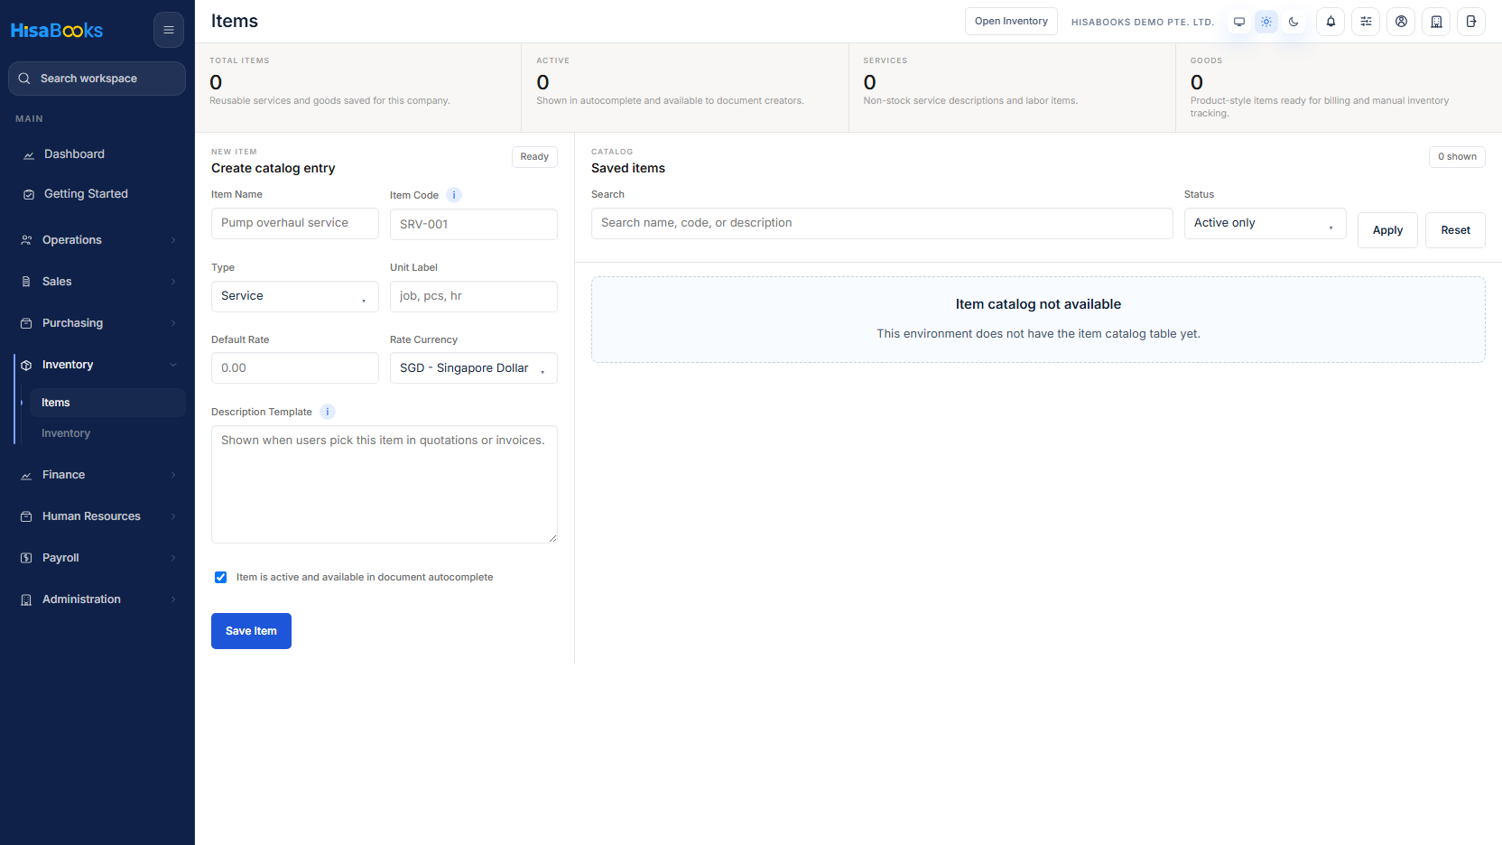Expand Human Resources menu
The width and height of the screenshot is (1502, 845).
click(97, 516)
